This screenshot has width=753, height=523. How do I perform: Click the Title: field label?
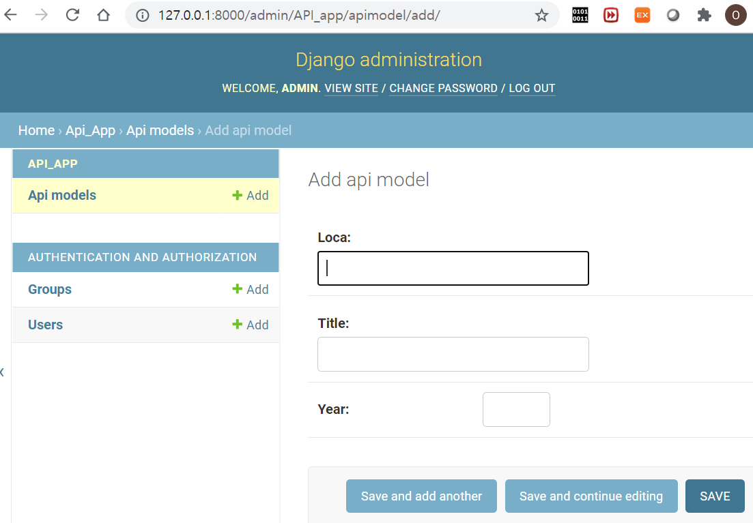click(333, 323)
